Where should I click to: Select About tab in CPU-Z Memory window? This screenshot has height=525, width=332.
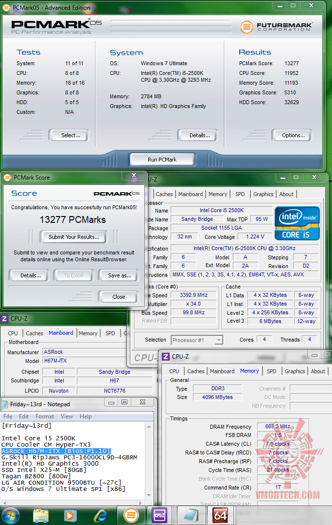317,371
